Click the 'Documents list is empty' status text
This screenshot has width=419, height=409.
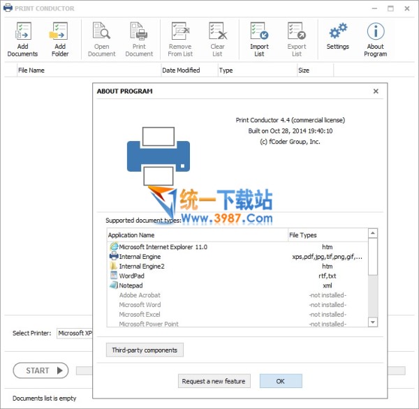tap(45, 398)
